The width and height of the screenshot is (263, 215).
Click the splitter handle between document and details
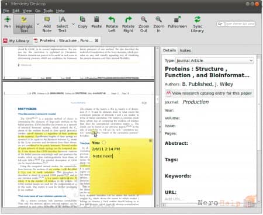click(160, 127)
